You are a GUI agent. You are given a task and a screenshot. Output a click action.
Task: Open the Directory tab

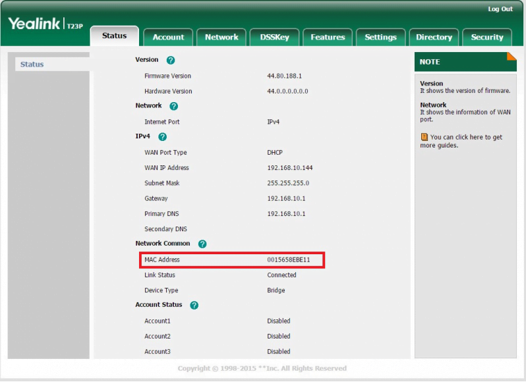click(434, 37)
